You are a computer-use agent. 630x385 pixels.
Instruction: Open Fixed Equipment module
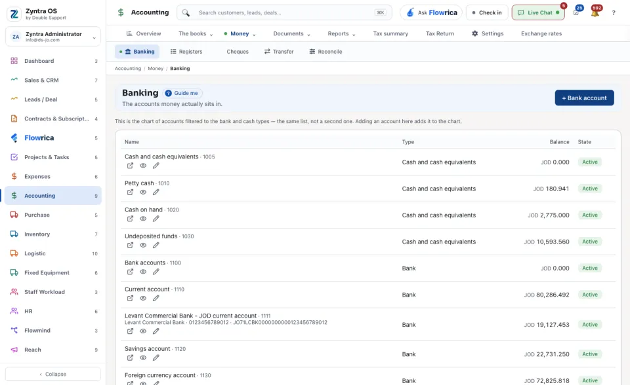pos(53,272)
